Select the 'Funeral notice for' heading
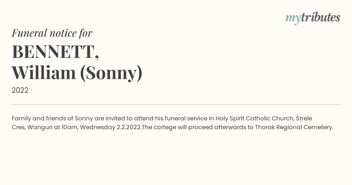This screenshot has height=185, width=352. 52,33
